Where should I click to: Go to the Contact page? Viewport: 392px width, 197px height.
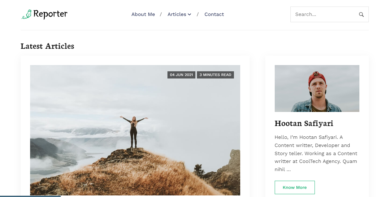click(214, 14)
